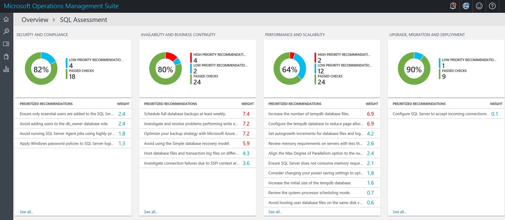This screenshot has height=220, width=505.
Task: Go back to Overview breadcrumb
Action: coord(35,20)
